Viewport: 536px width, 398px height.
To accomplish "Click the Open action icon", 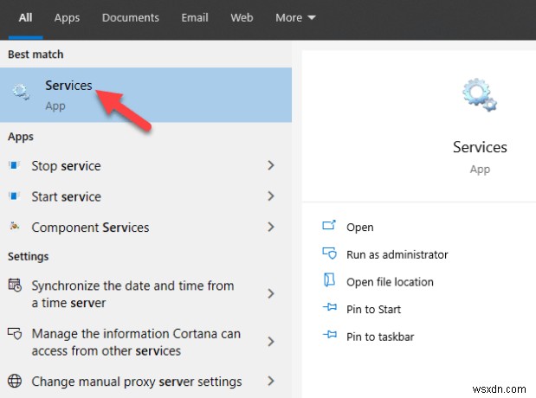I will [x=329, y=227].
